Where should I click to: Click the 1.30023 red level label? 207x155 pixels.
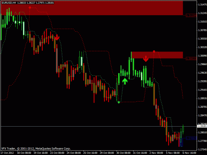tap(191, 58)
